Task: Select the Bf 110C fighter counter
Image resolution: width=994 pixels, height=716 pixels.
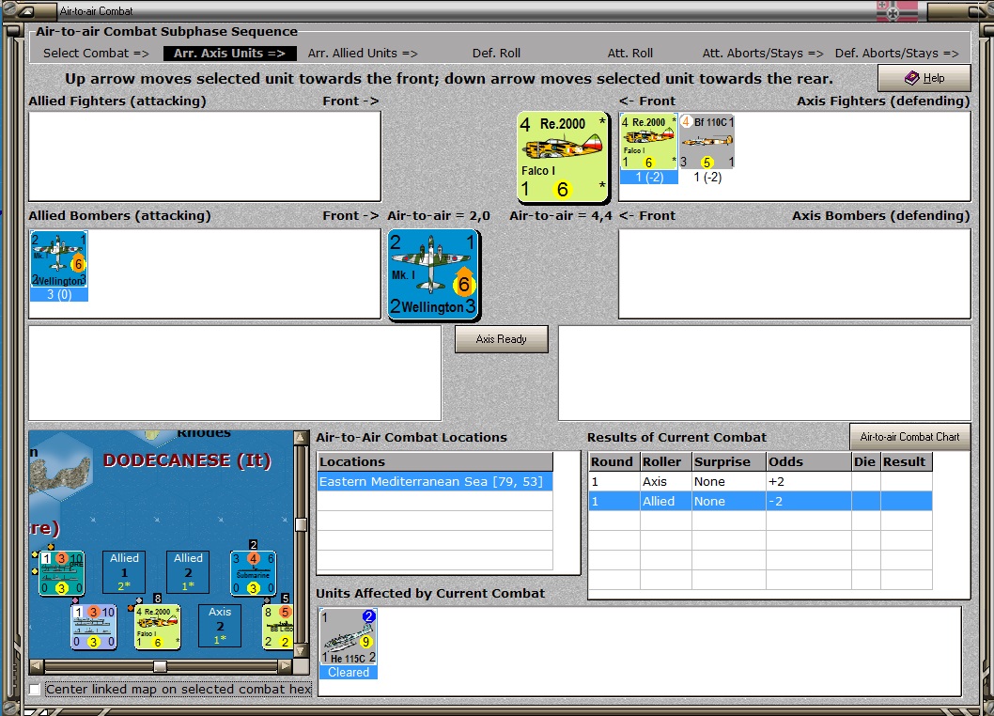Action: [707, 142]
